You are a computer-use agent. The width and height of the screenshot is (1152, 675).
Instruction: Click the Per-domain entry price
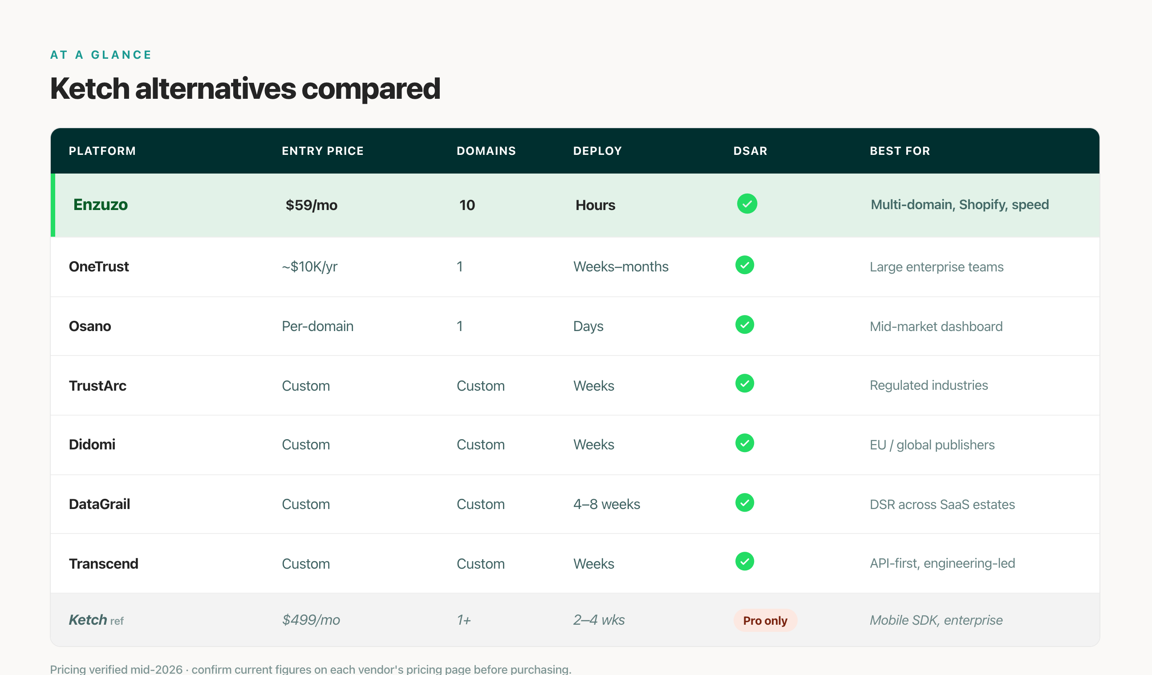(318, 326)
